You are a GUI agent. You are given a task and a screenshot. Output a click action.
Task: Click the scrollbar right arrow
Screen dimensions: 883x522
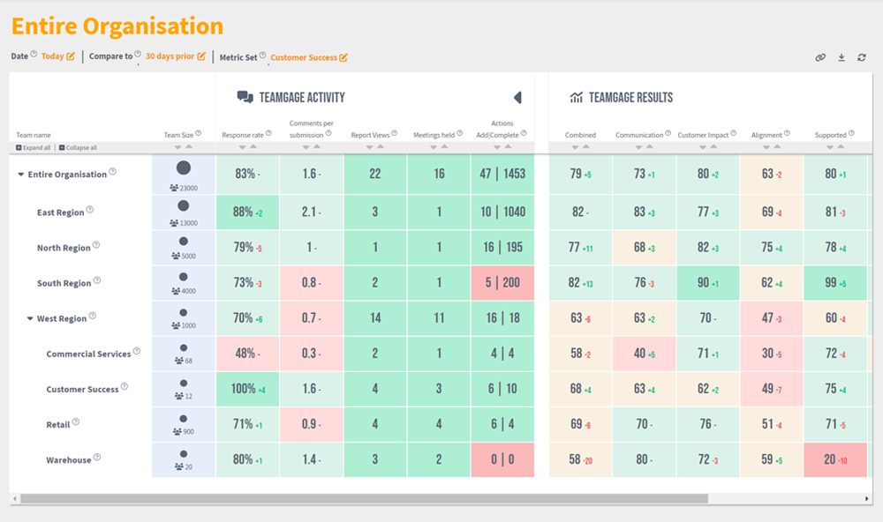click(x=867, y=498)
